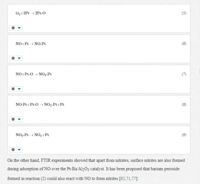Click the gear icon under equation 9

click(13, 150)
